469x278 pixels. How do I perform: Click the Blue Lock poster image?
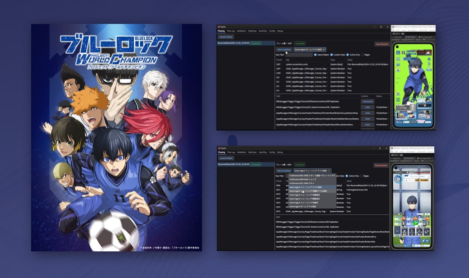click(x=116, y=137)
